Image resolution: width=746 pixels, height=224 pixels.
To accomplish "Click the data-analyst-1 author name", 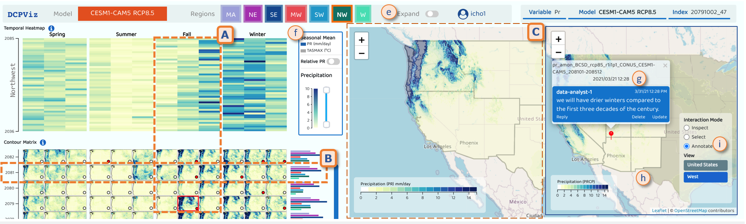I will click(574, 92).
